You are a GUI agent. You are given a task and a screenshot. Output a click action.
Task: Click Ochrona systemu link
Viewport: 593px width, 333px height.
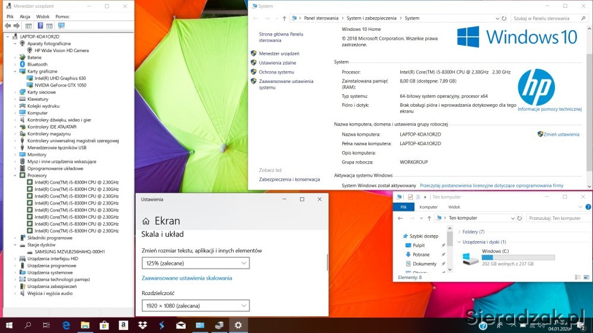point(276,72)
